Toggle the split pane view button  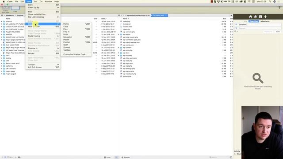pyautogui.click(x=116, y=157)
